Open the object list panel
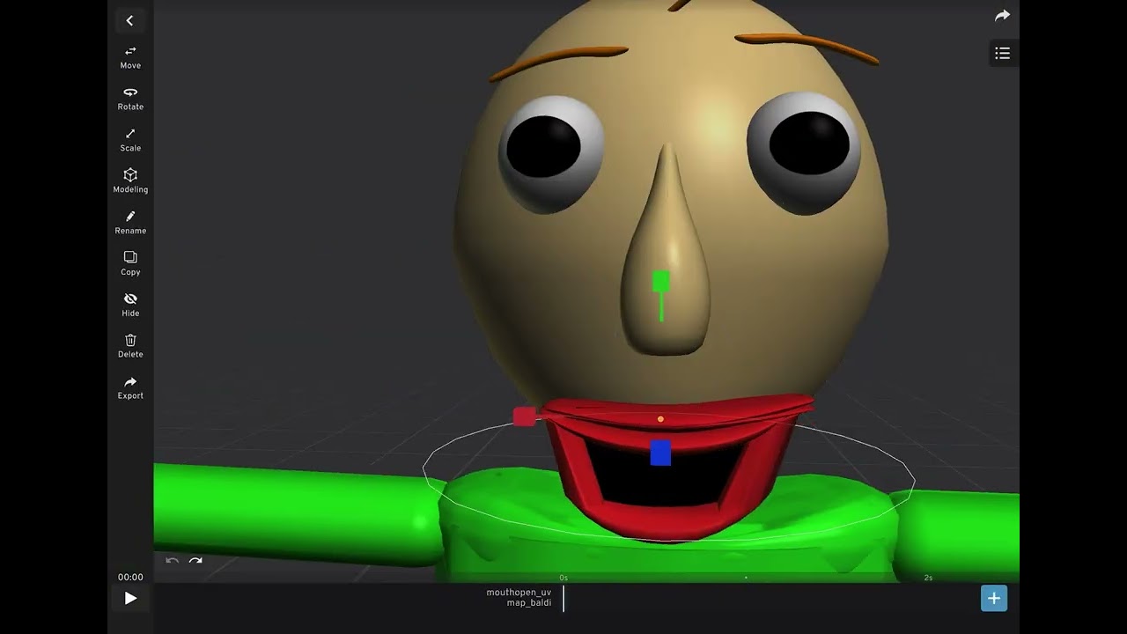The height and width of the screenshot is (634, 1127). (1002, 54)
